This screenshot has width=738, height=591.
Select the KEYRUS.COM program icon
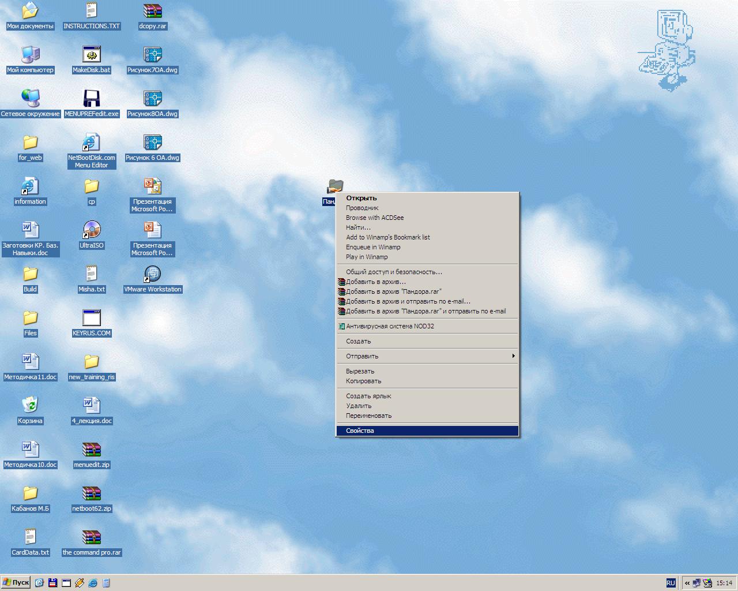click(x=91, y=318)
